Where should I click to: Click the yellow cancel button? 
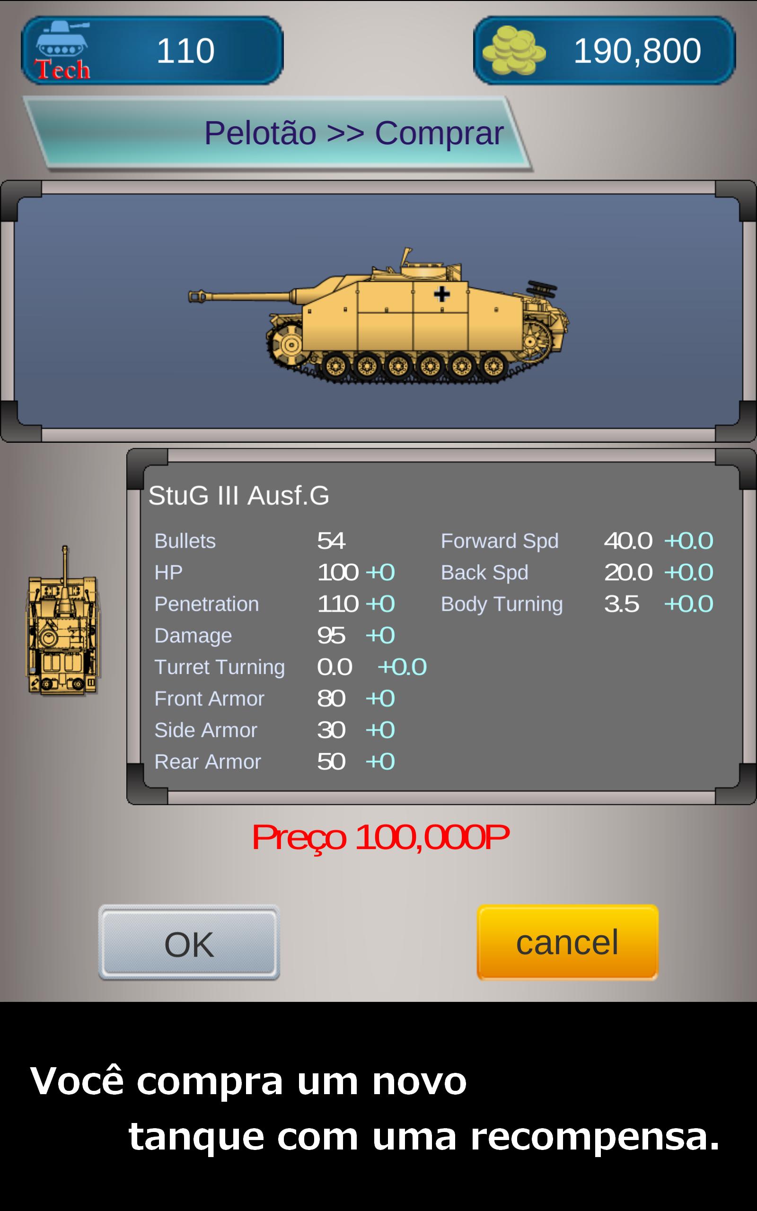click(x=567, y=942)
